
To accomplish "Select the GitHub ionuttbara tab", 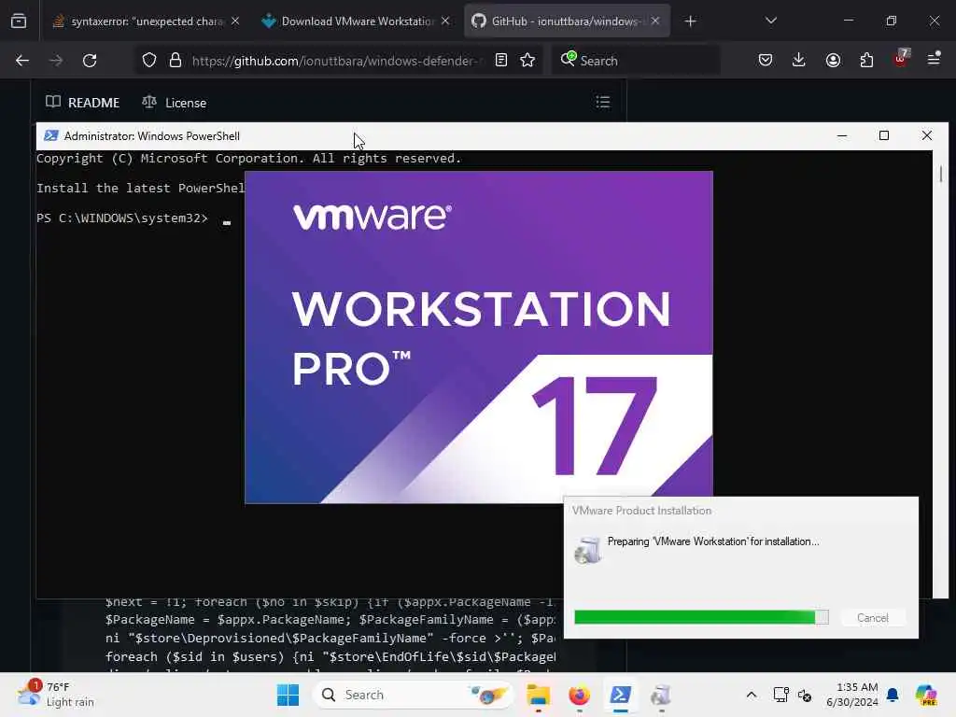I will [x=567, y=21].
